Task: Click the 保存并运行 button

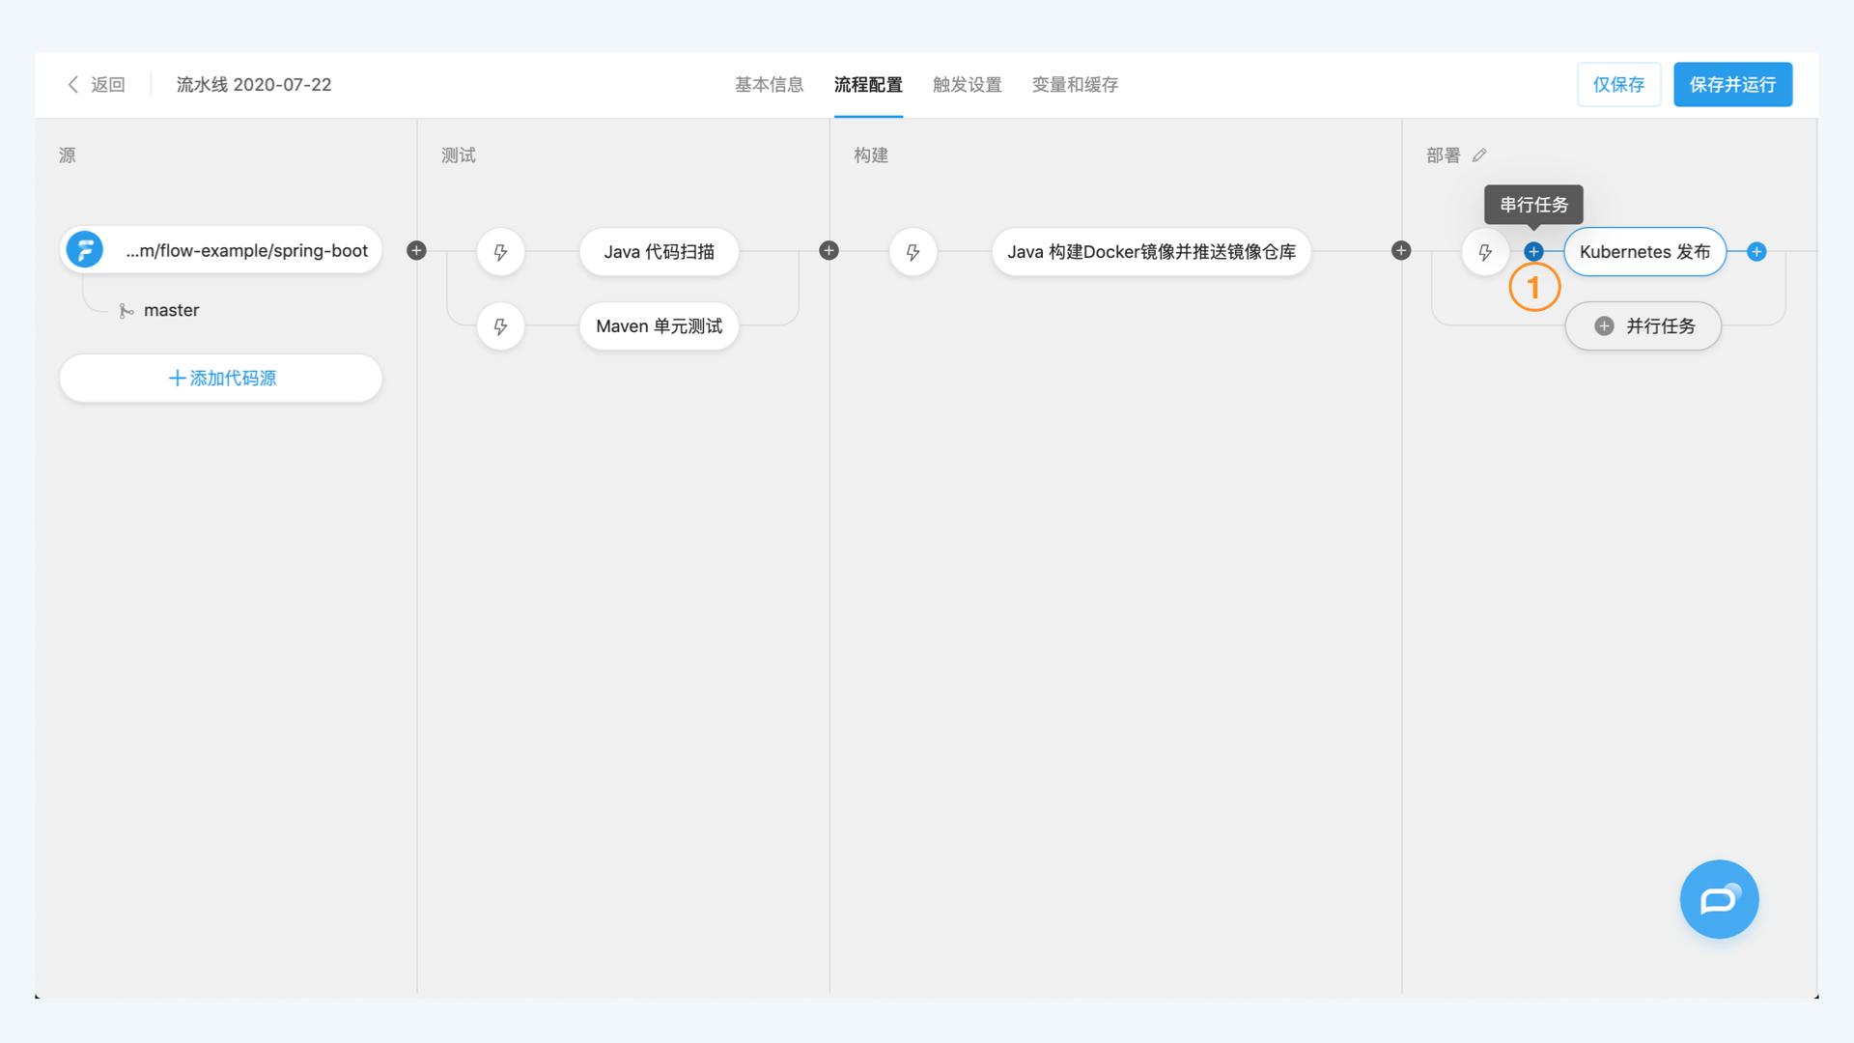Action: pyautogui.click(x=1732, y=85)
